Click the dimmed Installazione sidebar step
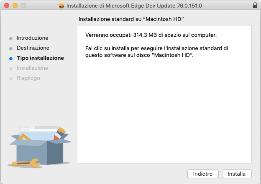 (x=32, y=68)
